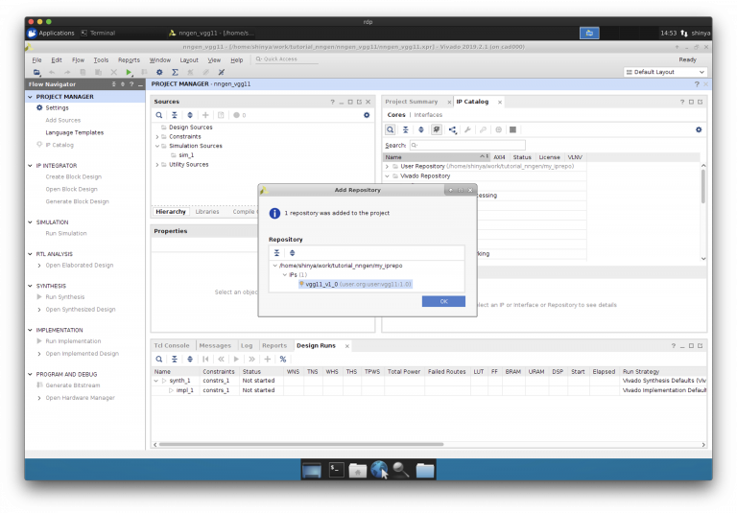The image size is (737, 513).
Task: Click the percent icon in Design Runs toolbar
Action: tap(282, 359)
